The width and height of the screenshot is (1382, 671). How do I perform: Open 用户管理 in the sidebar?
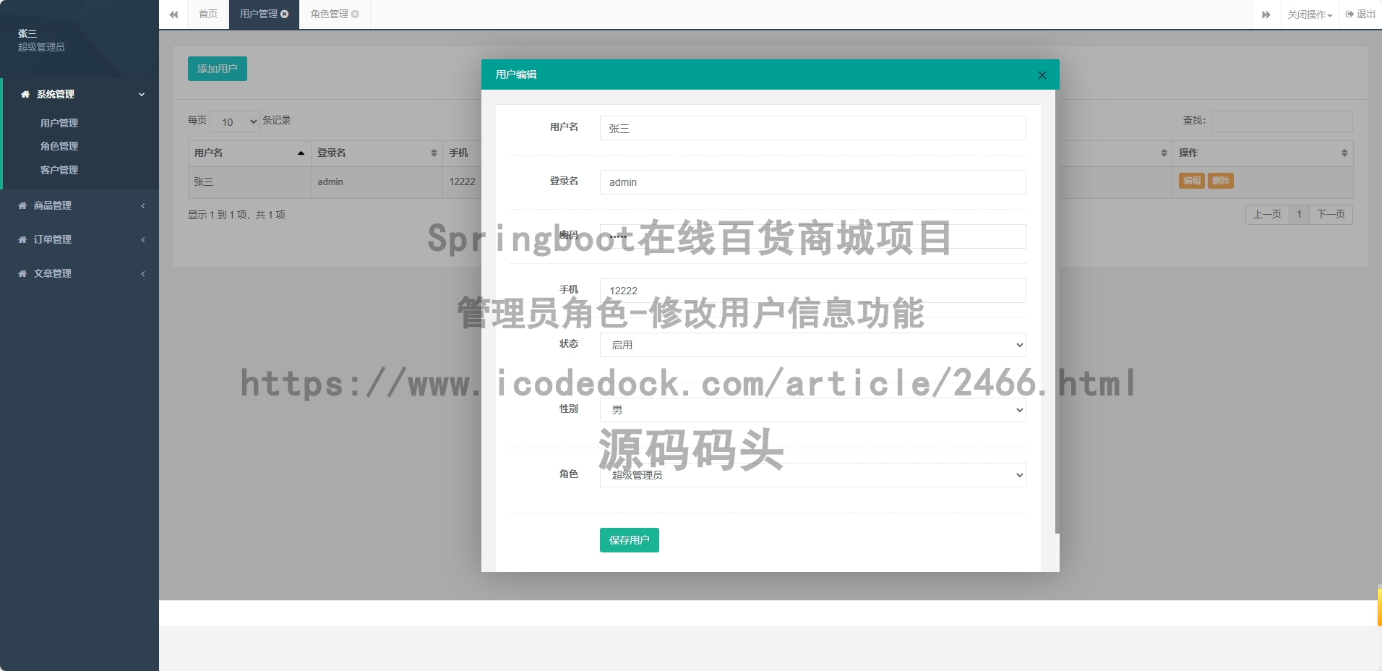59,123
